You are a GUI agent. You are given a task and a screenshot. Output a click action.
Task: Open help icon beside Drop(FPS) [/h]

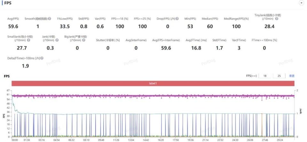pyautogui.click(x=177, y=19)
